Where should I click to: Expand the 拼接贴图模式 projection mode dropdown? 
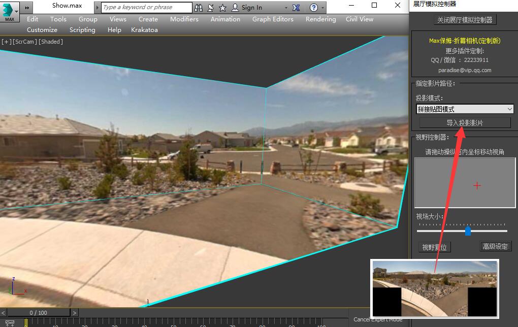509,109
